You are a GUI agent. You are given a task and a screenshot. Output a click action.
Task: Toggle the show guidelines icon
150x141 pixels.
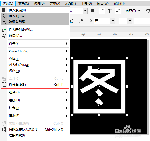coord(118,11)
